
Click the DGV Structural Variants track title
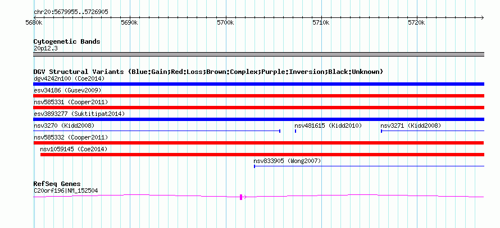coord(208,72)
